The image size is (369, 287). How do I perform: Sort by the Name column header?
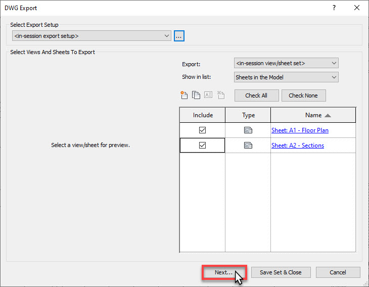pos(313,115)
